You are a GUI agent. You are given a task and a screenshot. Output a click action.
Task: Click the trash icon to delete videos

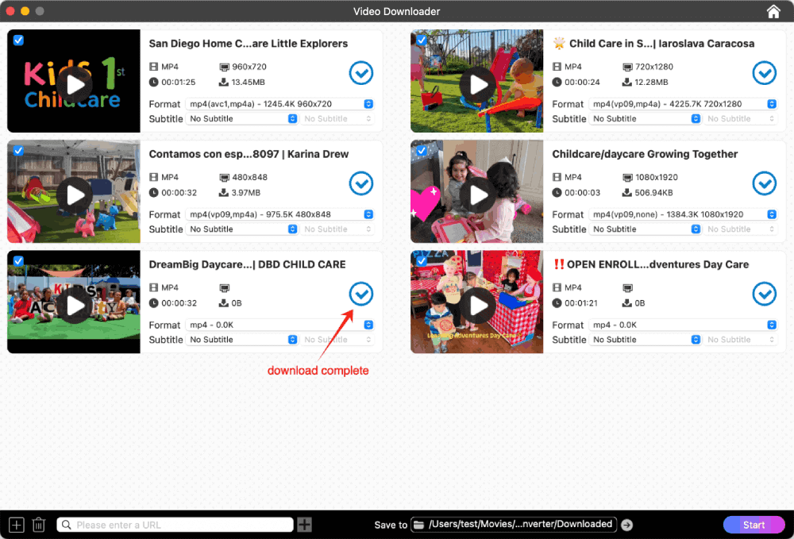coord(38,525)
